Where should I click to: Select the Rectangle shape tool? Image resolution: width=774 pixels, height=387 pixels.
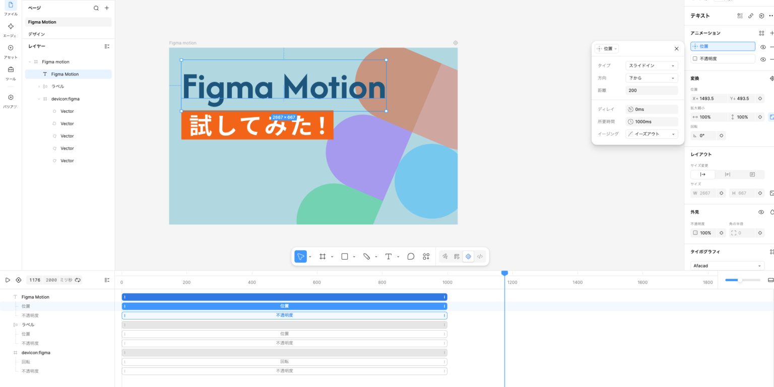(345, 256)
